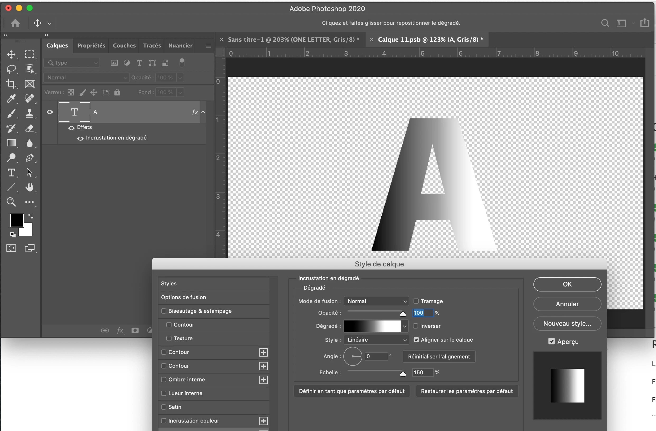The width and height of the screenshot is (656, 431).
Task: Select the Horizontal Type tool
Action: click(x=11, y=173)
